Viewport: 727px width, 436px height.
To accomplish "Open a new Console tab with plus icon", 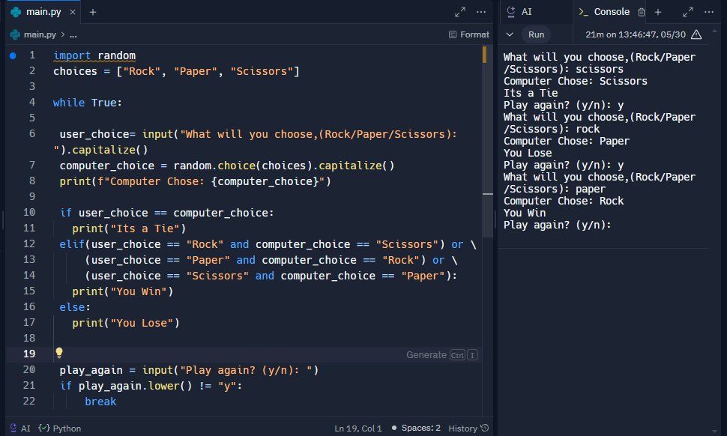I will [657, 11].
